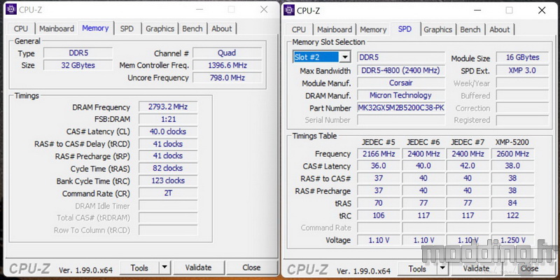Click Close button in right window
This screenshot has height=280, width=560.
pyautogui.click(x=529, y=268)
